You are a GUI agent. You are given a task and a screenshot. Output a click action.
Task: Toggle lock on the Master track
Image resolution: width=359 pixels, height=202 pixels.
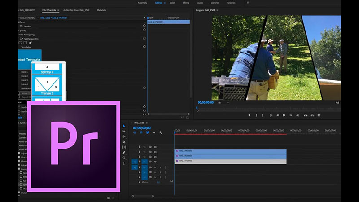point(140,182)
